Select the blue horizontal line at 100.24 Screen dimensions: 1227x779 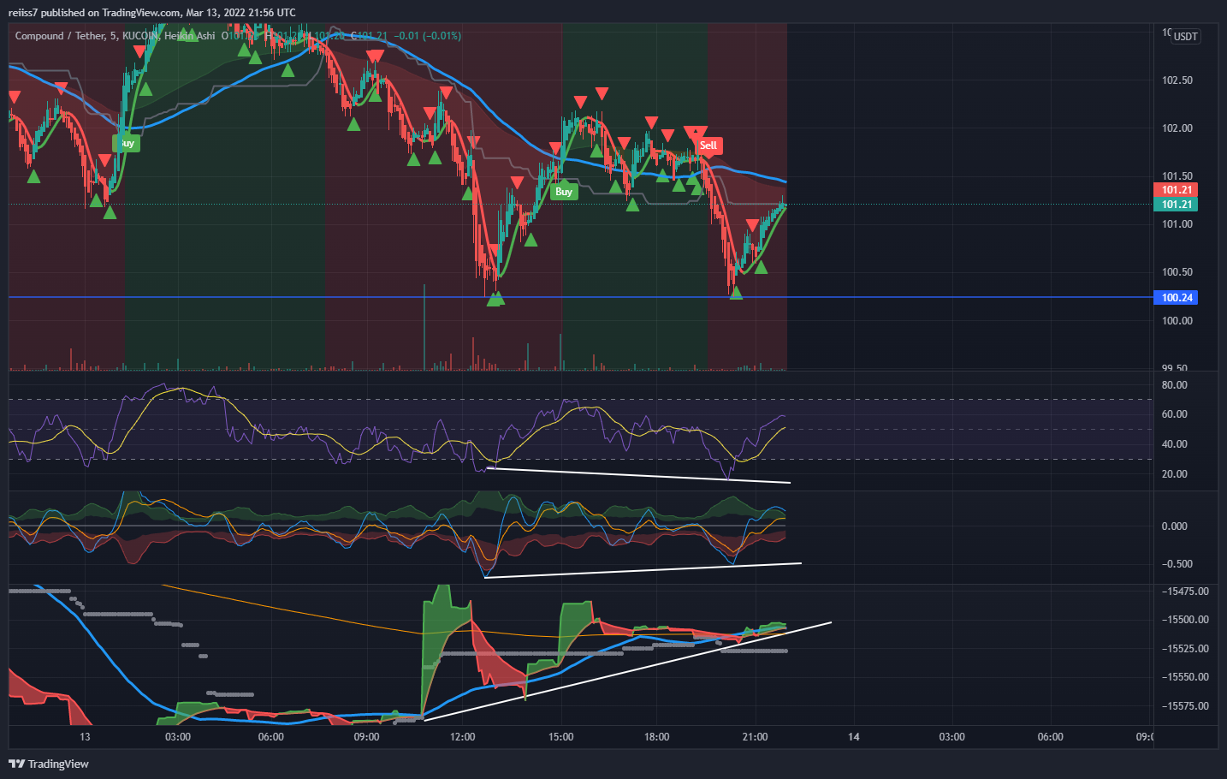[x=580, y=297]
